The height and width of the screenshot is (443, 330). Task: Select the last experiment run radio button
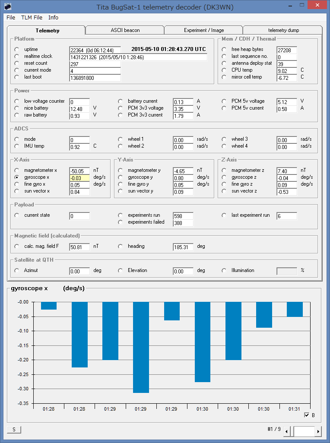224,215
